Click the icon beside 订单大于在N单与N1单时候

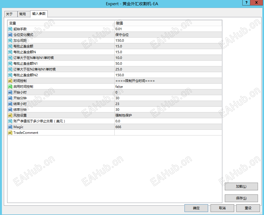[10, 58]
